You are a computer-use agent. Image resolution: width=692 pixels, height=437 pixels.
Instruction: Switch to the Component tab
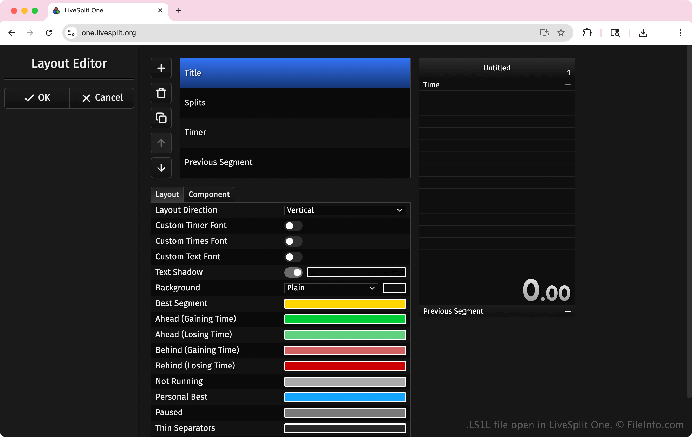click(x=209, y=194)
